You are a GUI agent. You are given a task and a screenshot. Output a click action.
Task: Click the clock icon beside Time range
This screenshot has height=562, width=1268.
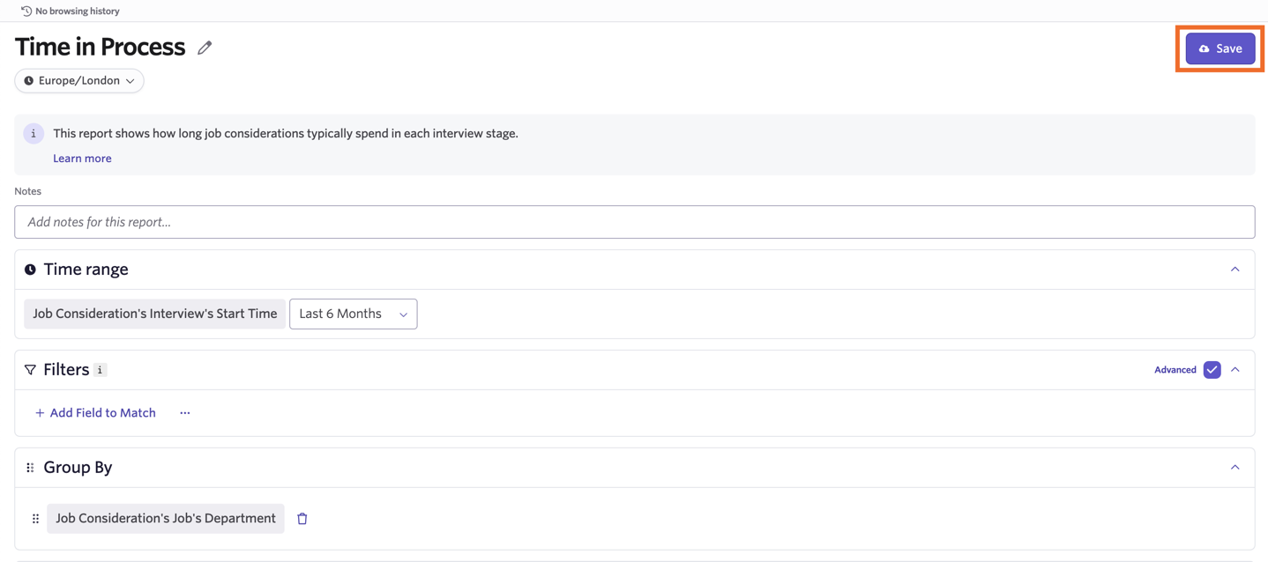coord(30,270)
